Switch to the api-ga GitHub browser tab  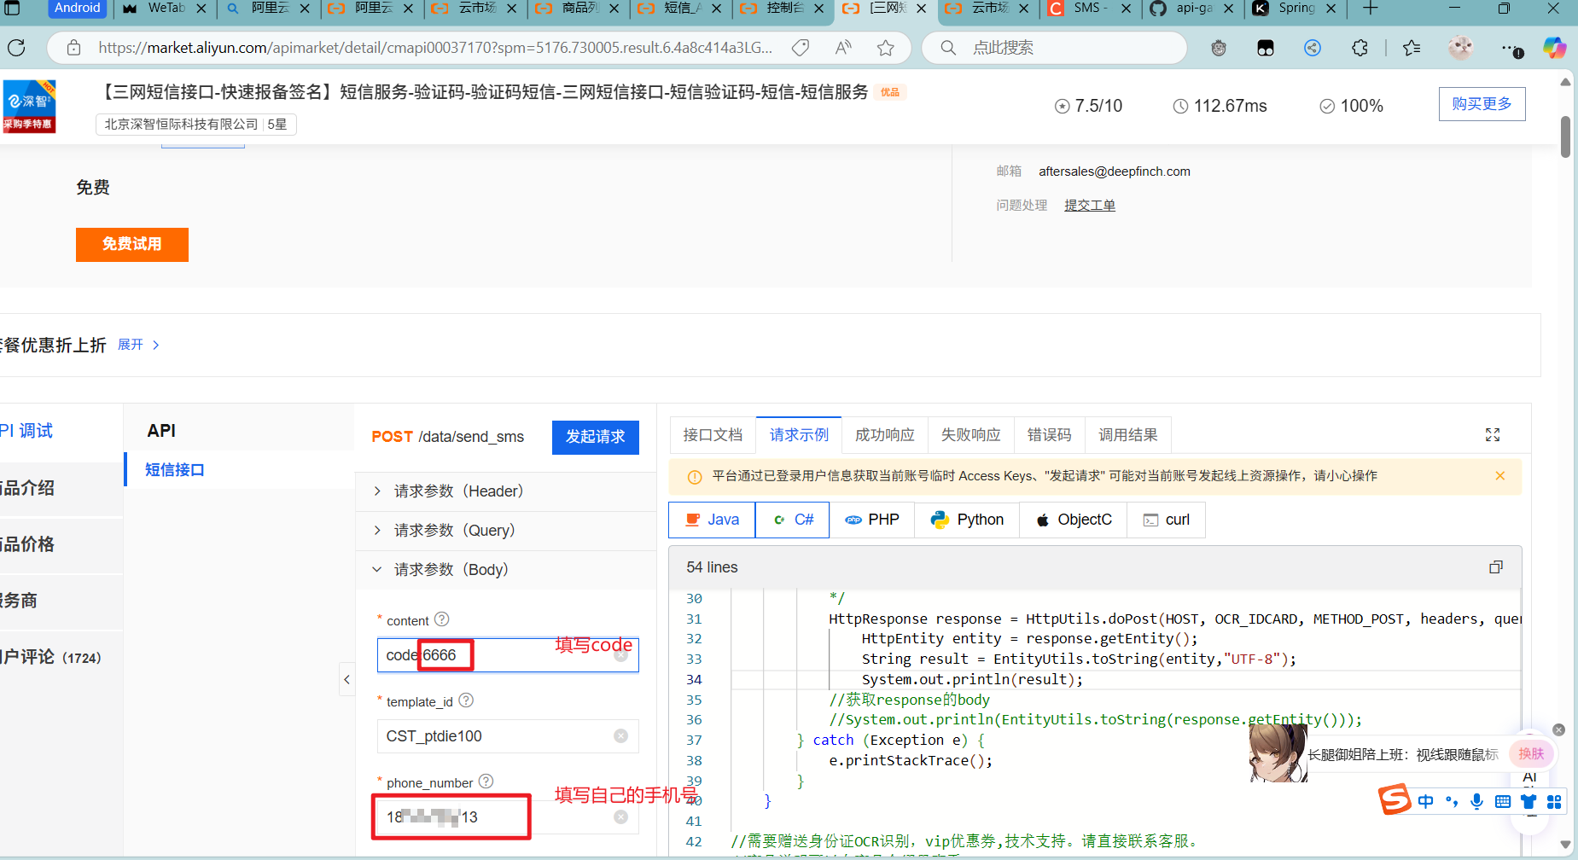coord(1194,9)
